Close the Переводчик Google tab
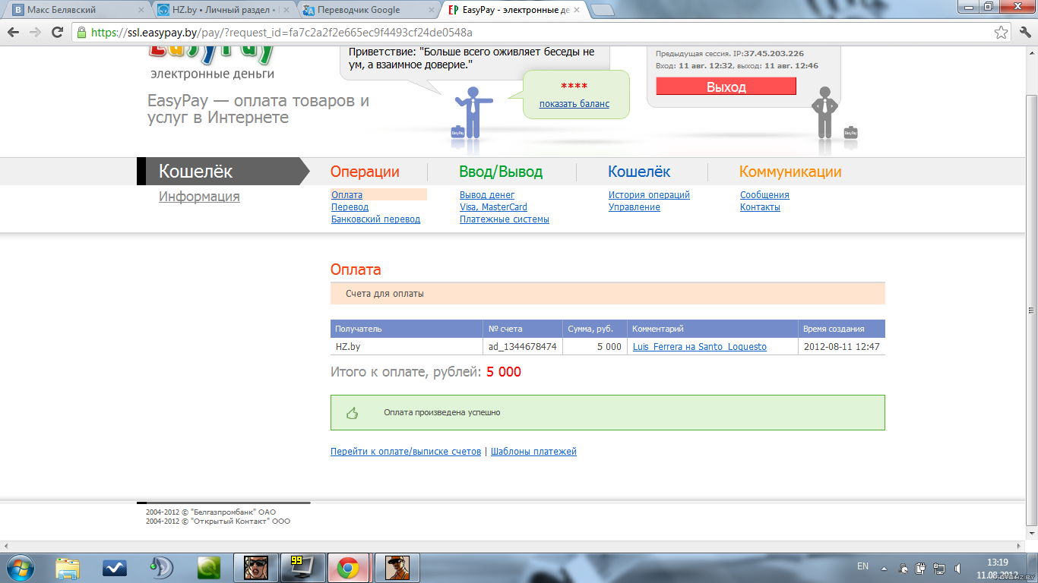Screen dimensions: 1038x583 (x=432, y=10)
